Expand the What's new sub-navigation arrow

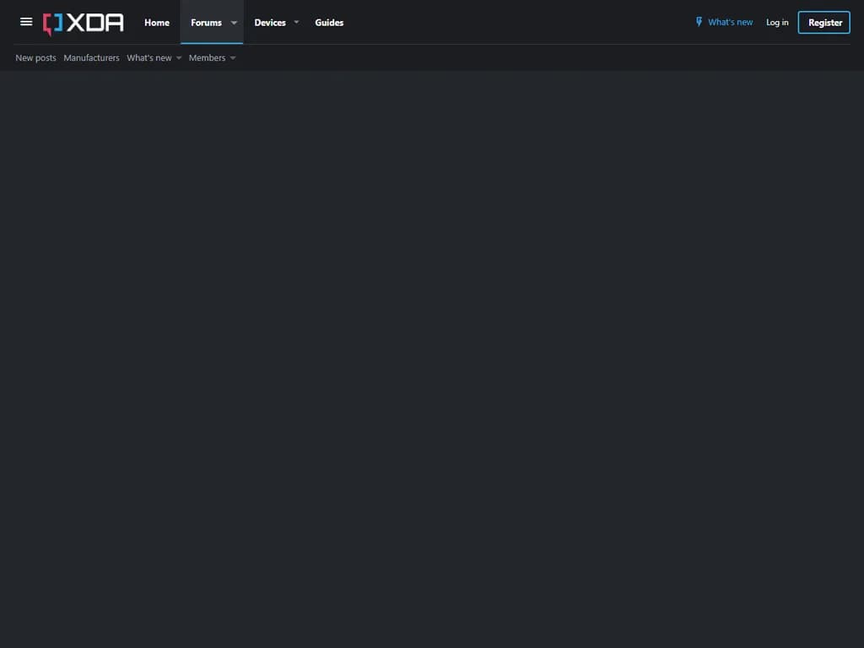[179, 58]
